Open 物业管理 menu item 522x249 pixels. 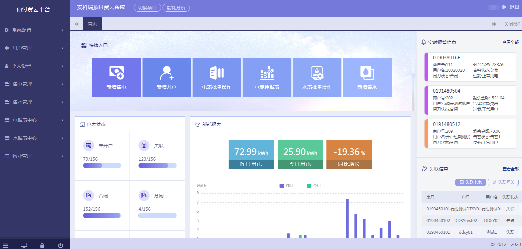point(35,156)
